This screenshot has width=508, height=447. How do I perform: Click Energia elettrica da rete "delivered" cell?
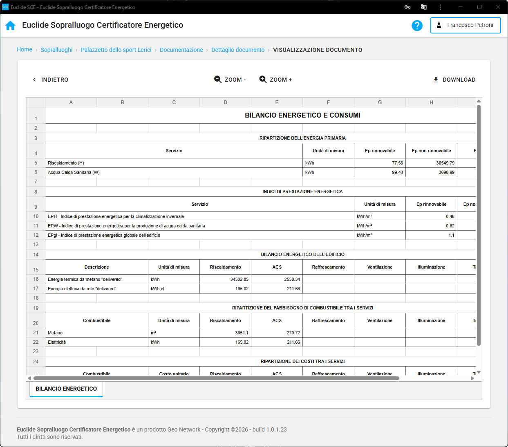(97, 289)
